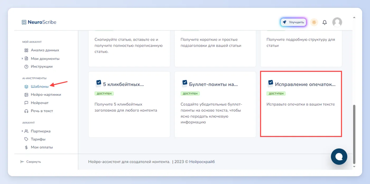Screen dimensions: 370x184
Task: Toggle the sun light-mode theme switch
Action: tap(314, 22)
